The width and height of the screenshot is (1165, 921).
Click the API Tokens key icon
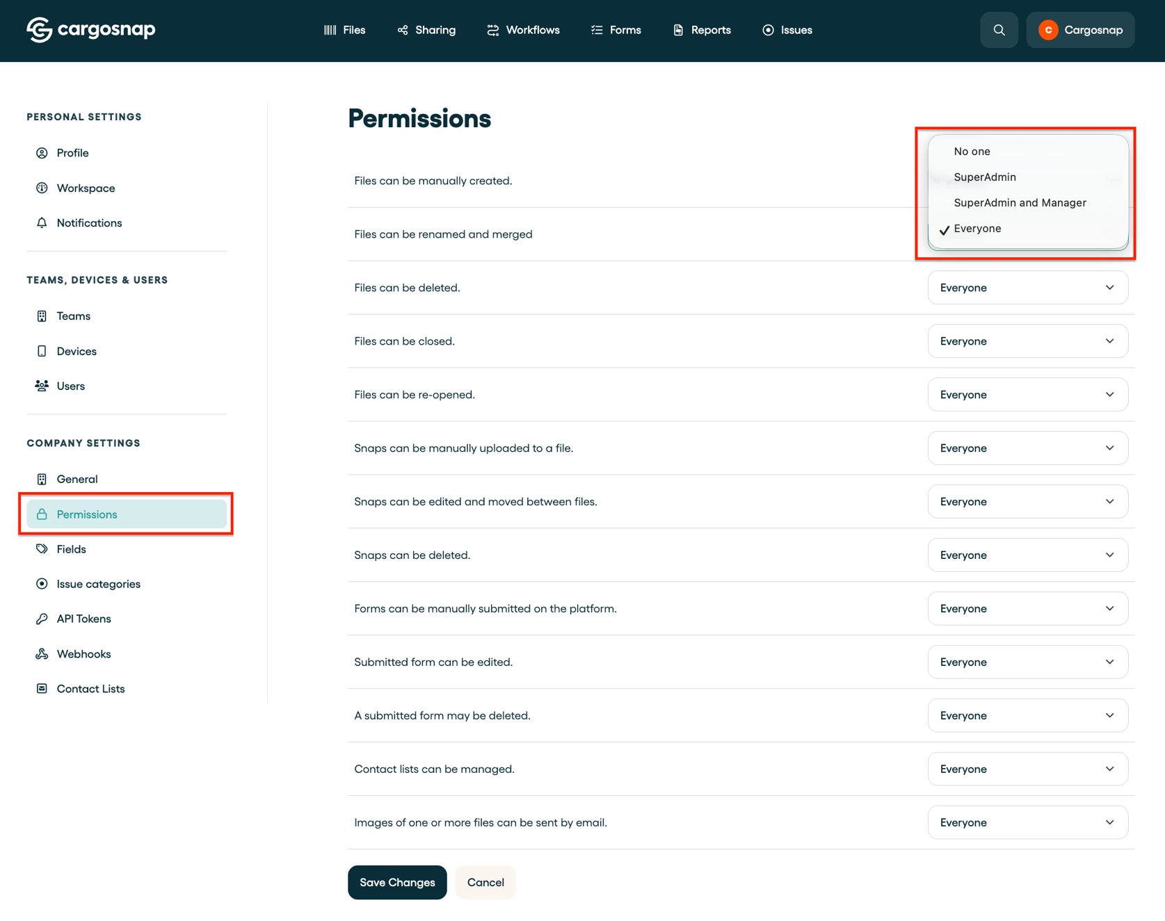42,619
